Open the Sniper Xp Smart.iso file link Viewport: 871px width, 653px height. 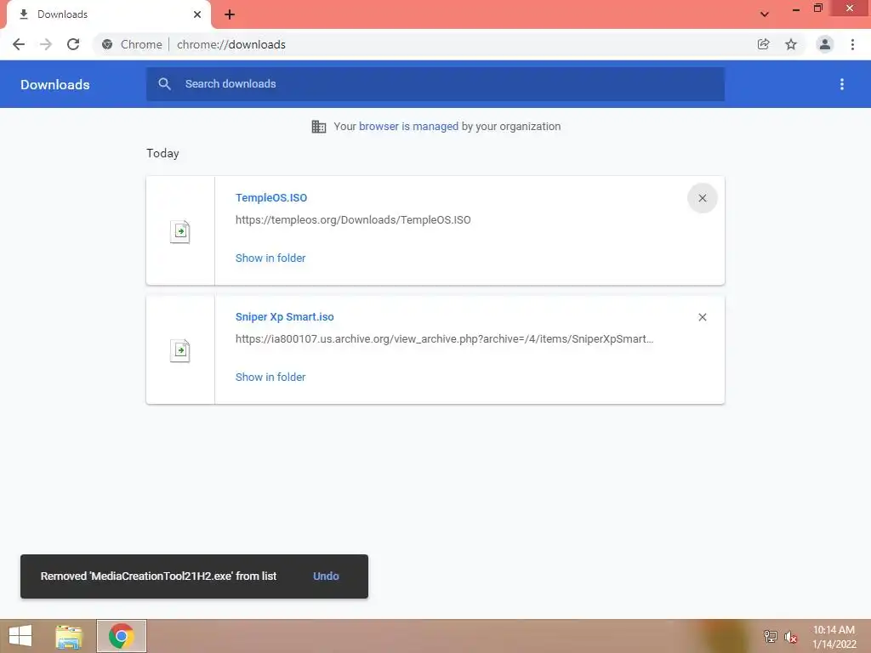pyautogui.click(x=284, y=317)
